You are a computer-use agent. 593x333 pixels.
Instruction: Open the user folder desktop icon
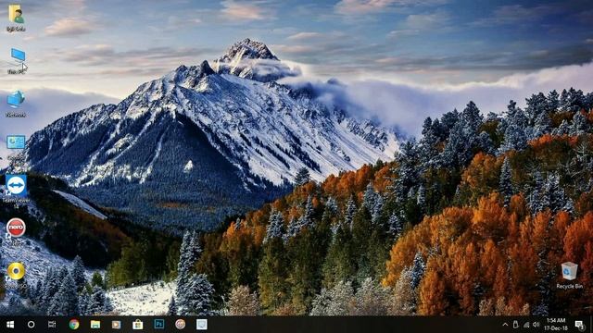point(16,18)
